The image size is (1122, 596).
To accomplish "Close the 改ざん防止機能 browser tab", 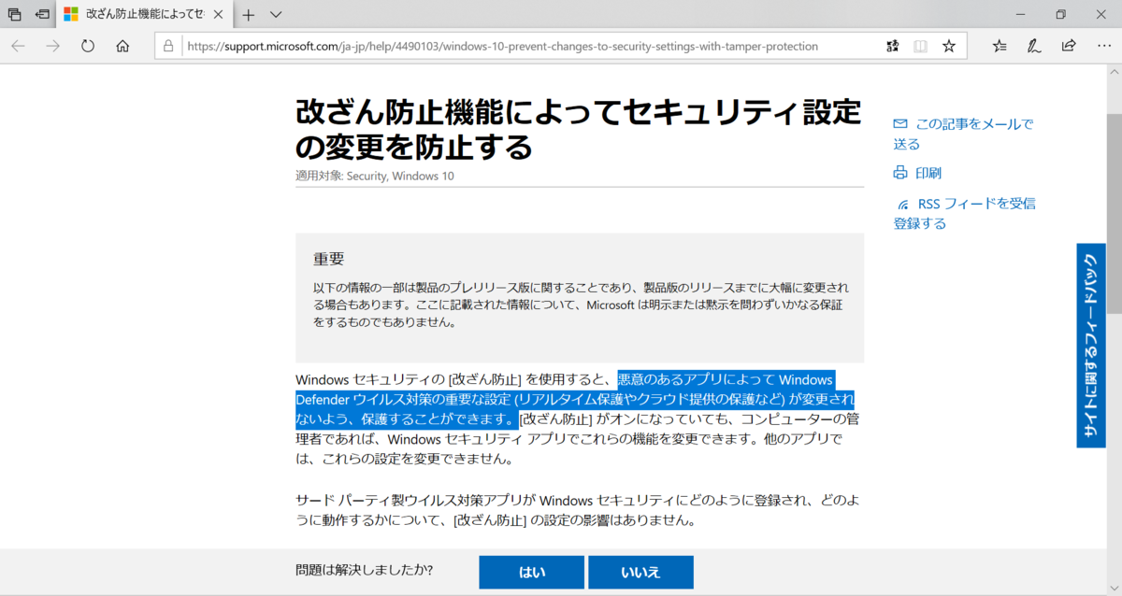I will [219, 15].
